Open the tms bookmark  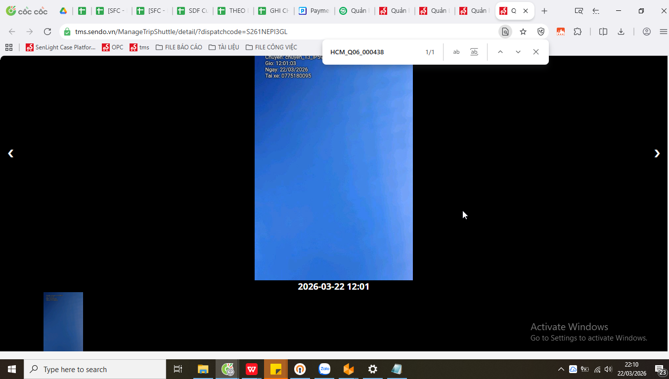pos(139,47)
